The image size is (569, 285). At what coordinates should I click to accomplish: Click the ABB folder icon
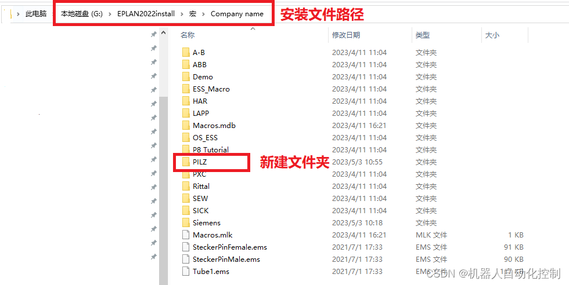(186, 64)
